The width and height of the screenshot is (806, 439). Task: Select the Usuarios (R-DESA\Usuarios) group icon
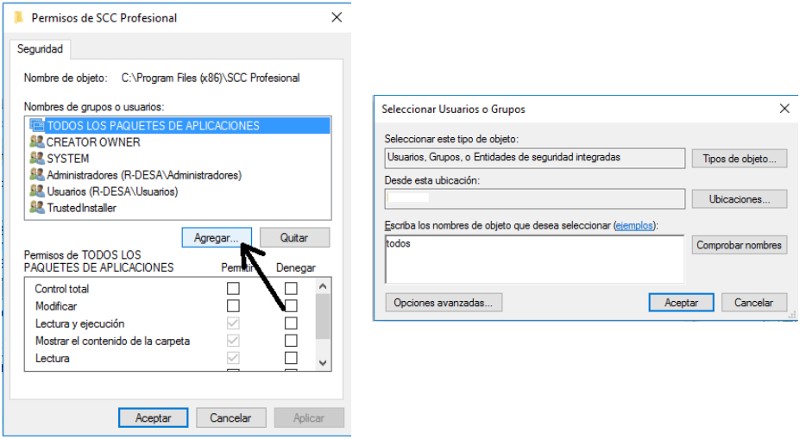[x=37, y=191]
